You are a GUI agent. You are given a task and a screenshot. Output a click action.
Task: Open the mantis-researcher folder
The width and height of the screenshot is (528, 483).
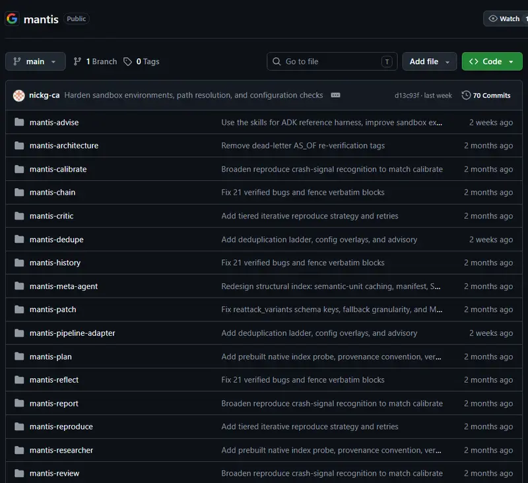(x=61, y=450)
